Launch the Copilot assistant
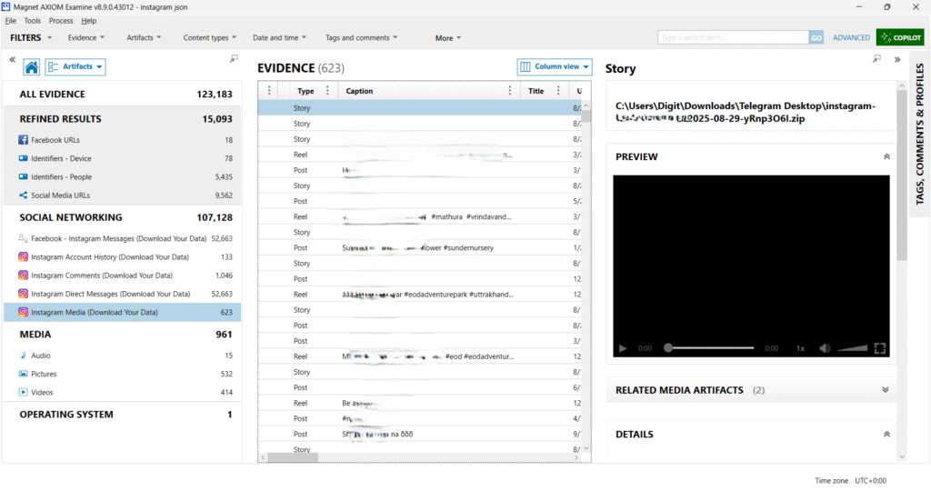Screen dimensions: 931x492 (901, 37)
